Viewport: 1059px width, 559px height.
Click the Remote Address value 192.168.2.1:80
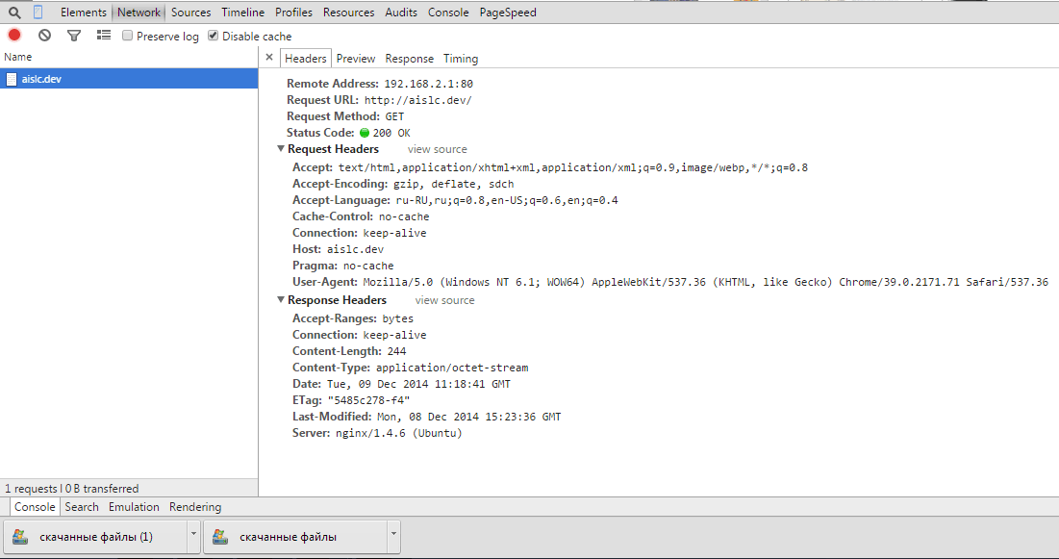pos(428,84)
